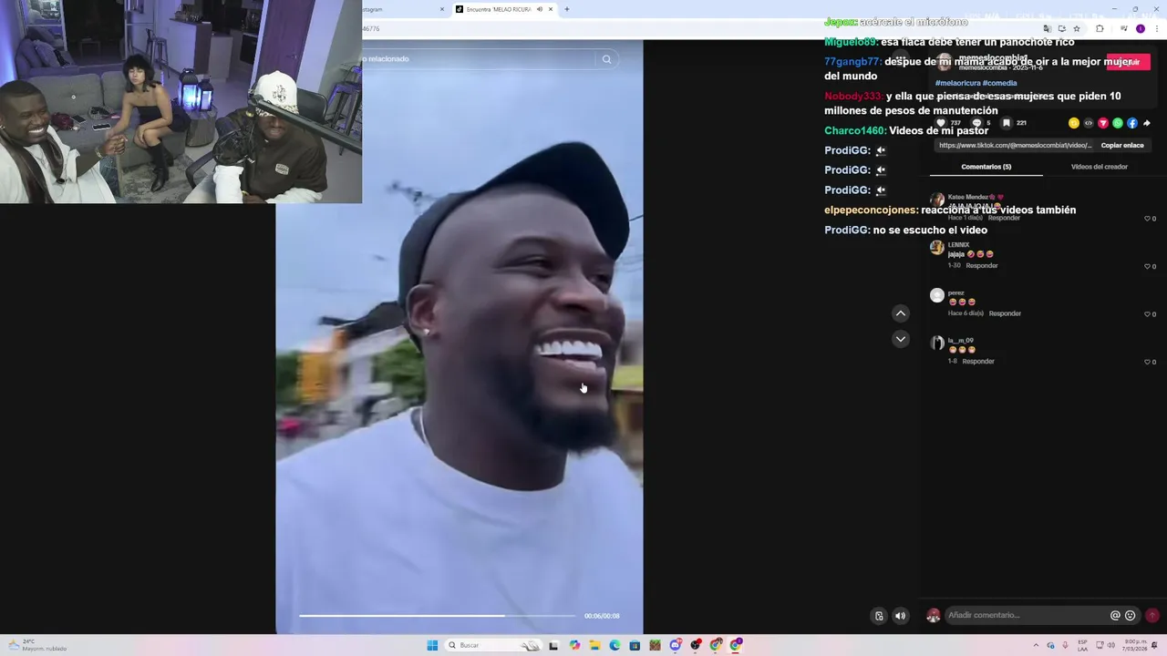Screen dimensions: 1167x656
Task: Share the video via Facebook icon
Action: (x=1132, y=123)
